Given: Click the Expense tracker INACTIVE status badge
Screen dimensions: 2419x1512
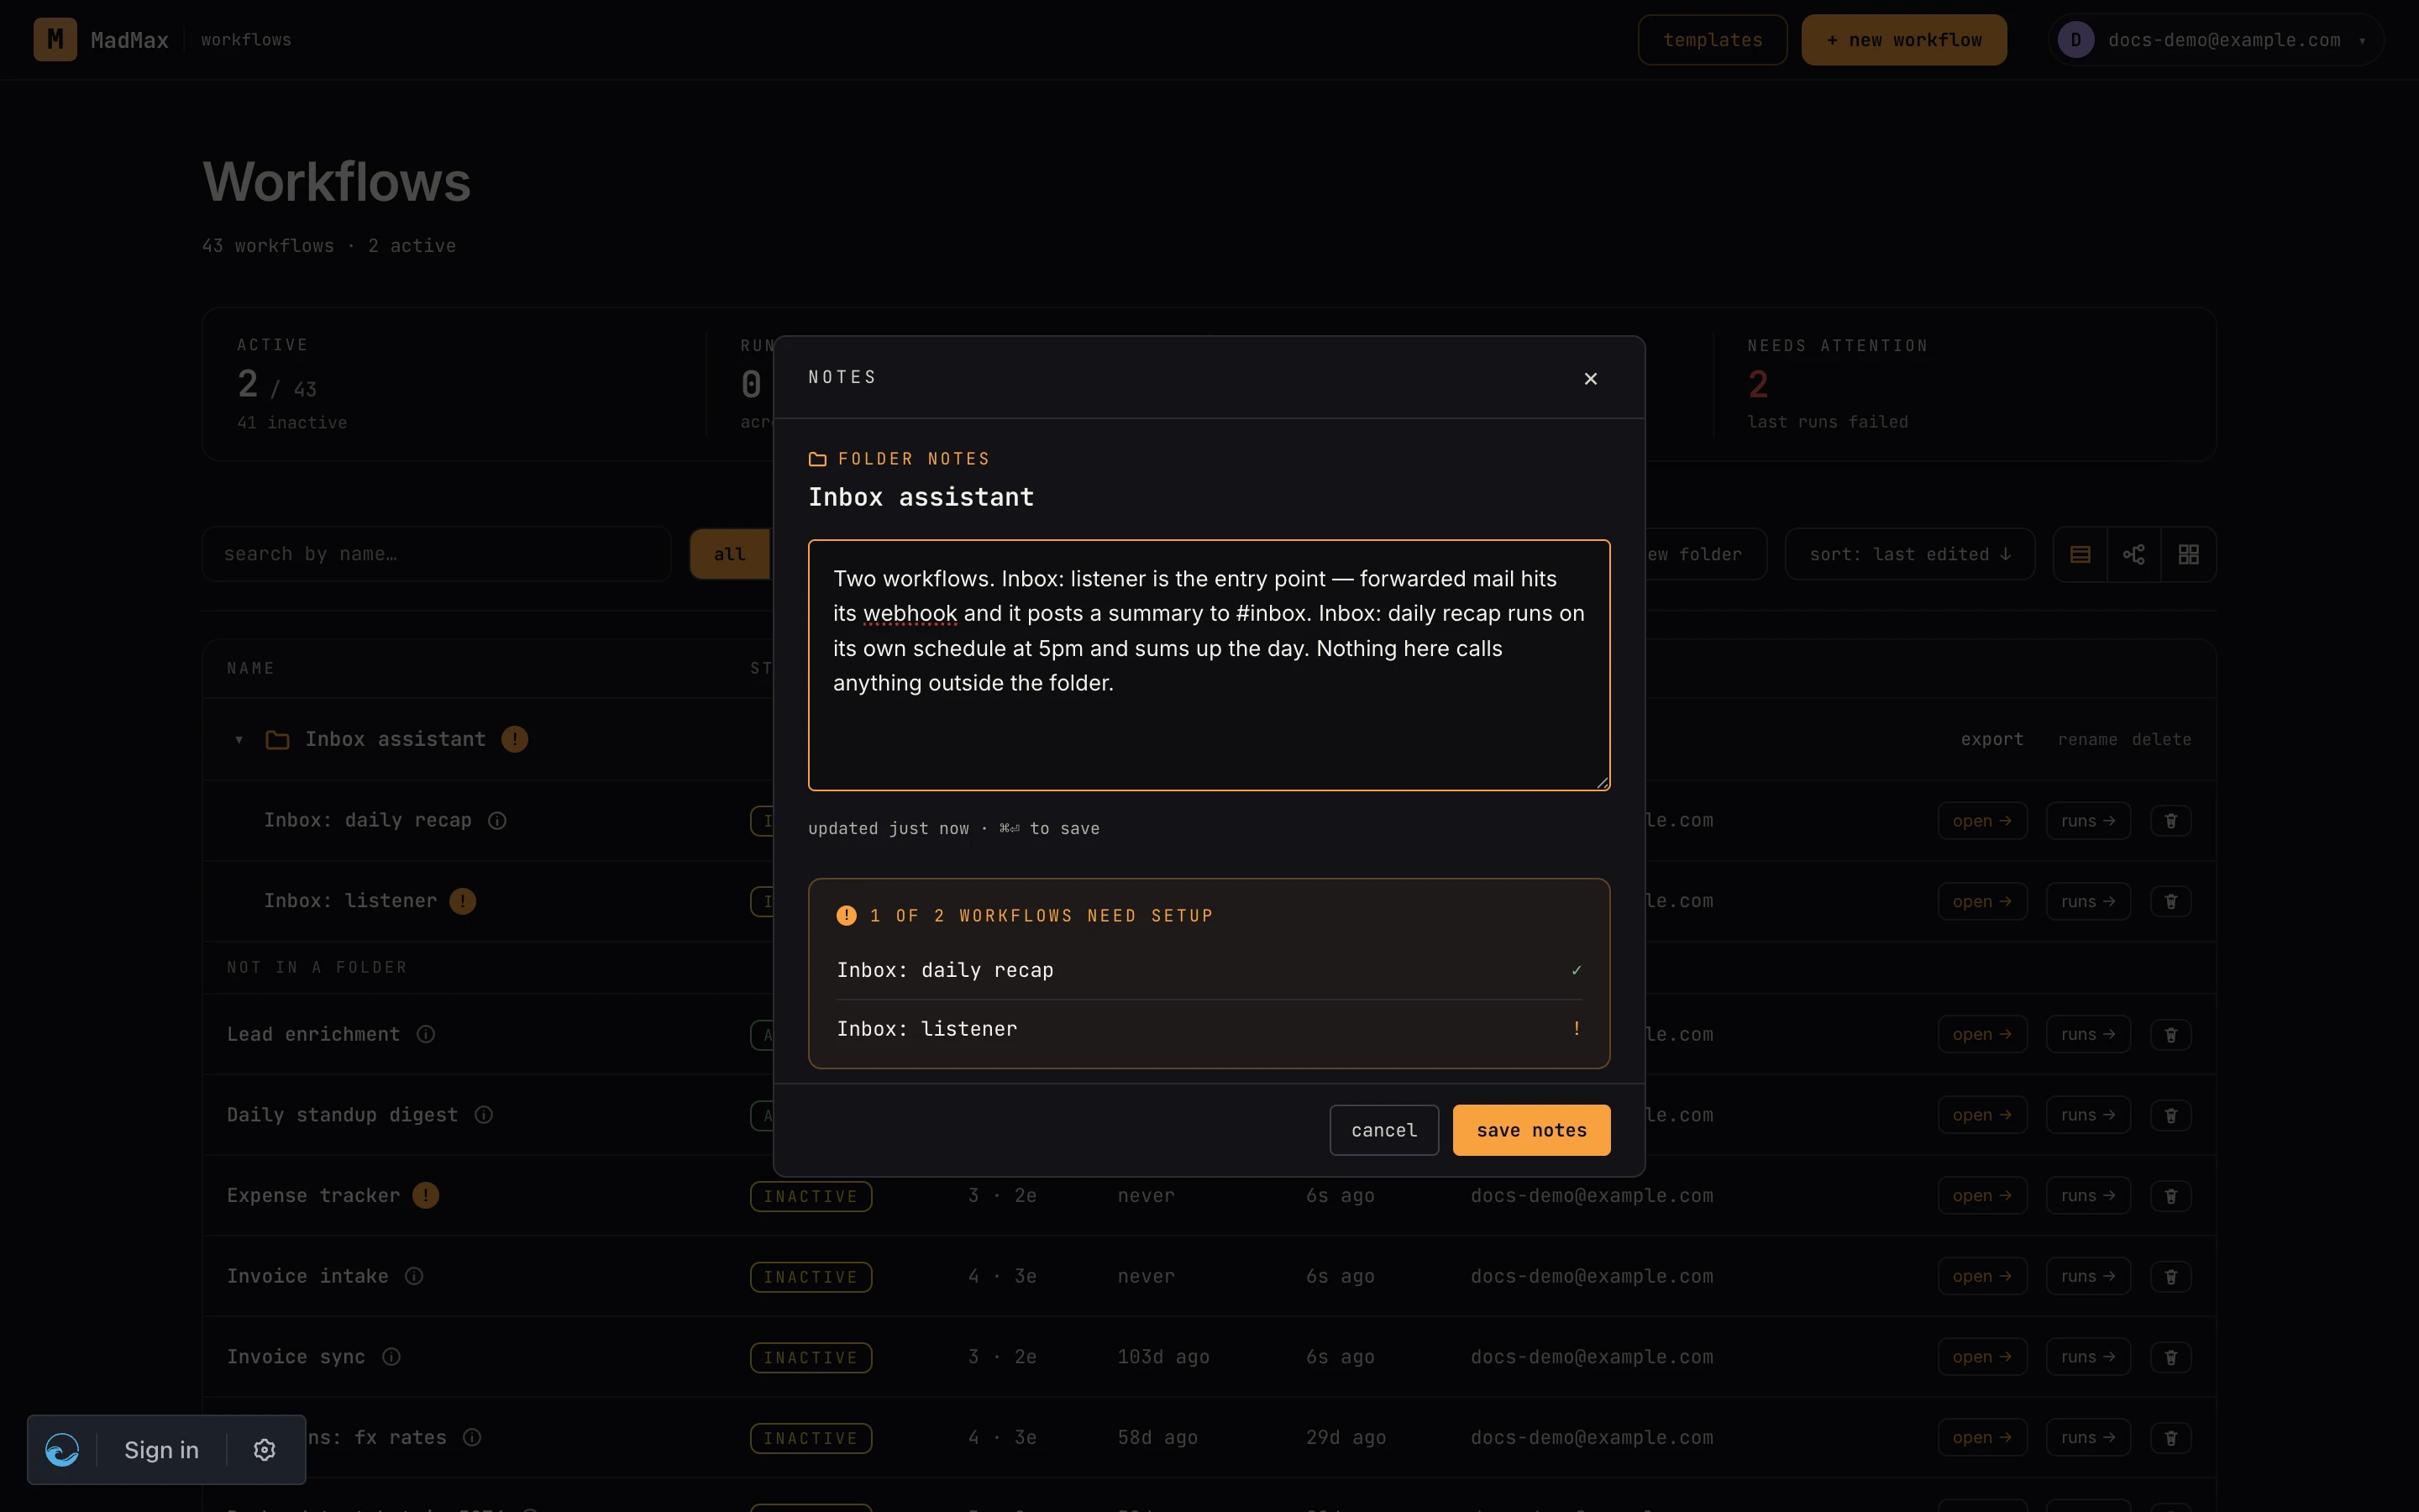Looking at the screenshot, I should (811, 1196).
